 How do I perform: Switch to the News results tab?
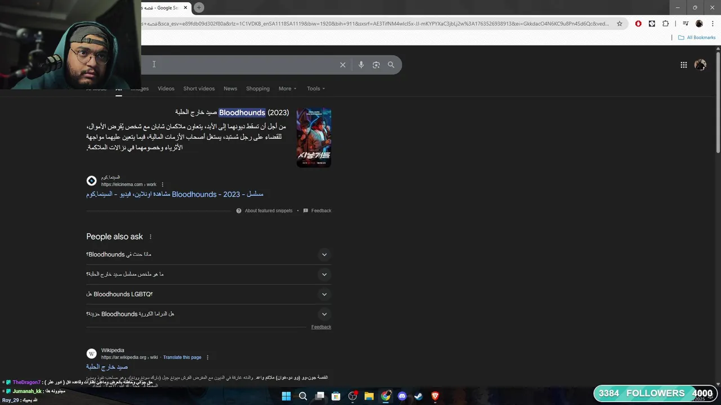point(230,88)
